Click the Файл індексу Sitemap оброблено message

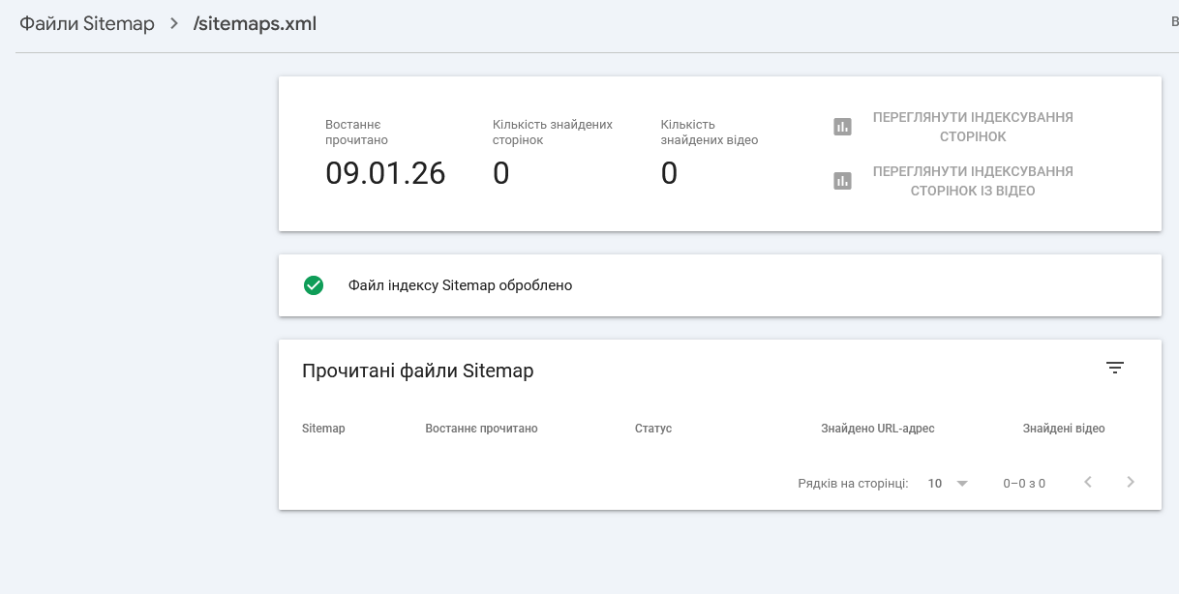[x=460, y=285]
